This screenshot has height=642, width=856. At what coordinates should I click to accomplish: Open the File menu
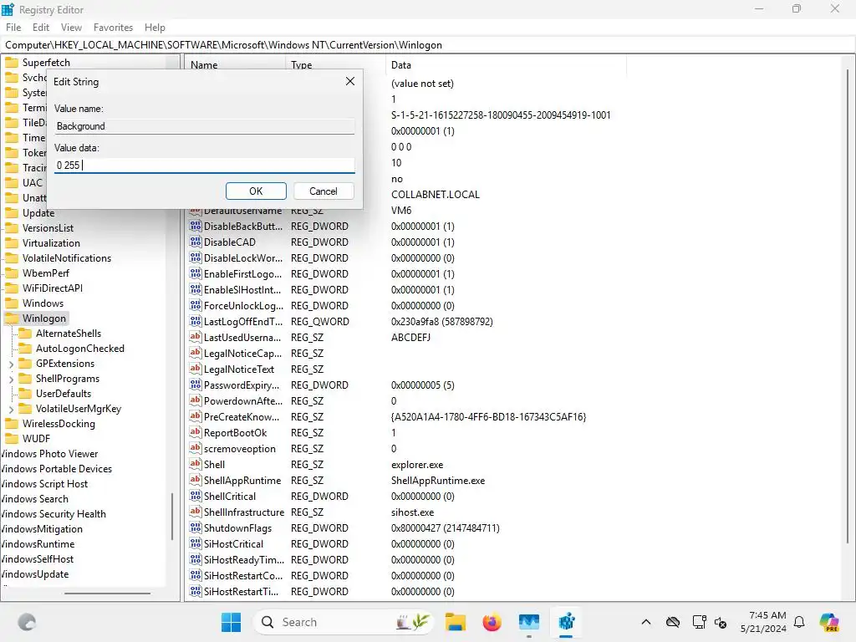[13, 28]
